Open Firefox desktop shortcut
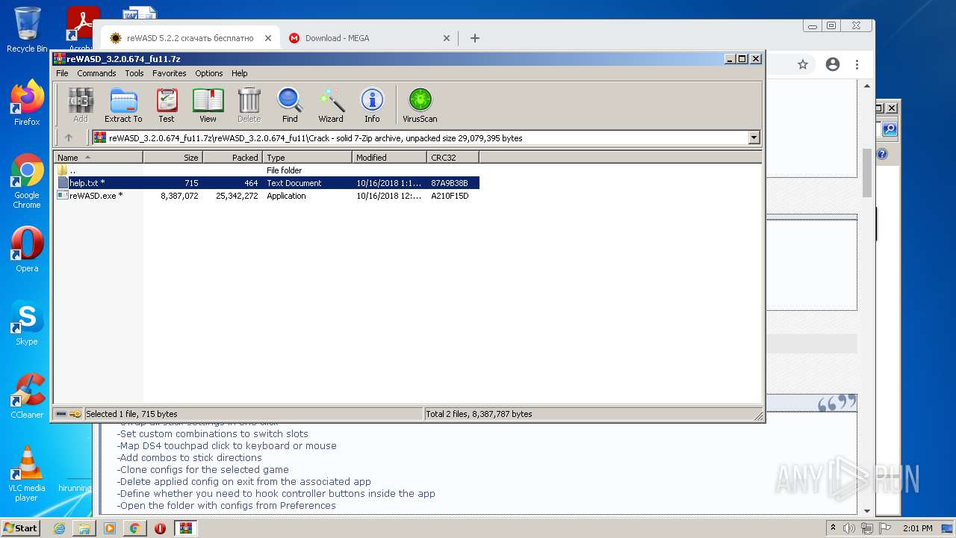The image size is (956, 538). point(27,103)
